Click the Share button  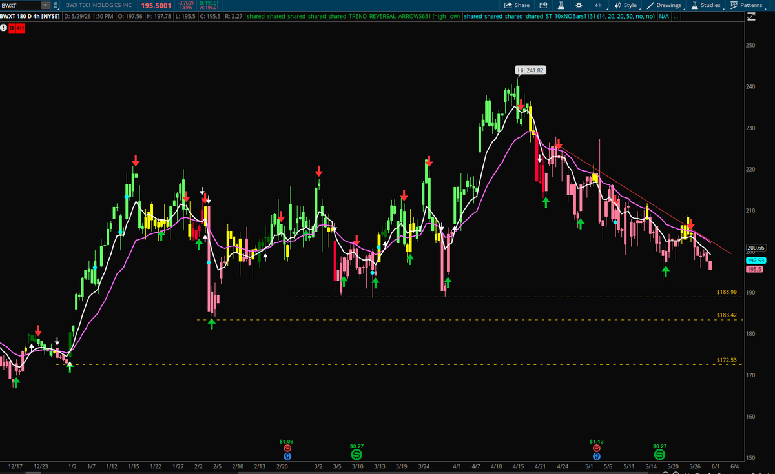517,5
